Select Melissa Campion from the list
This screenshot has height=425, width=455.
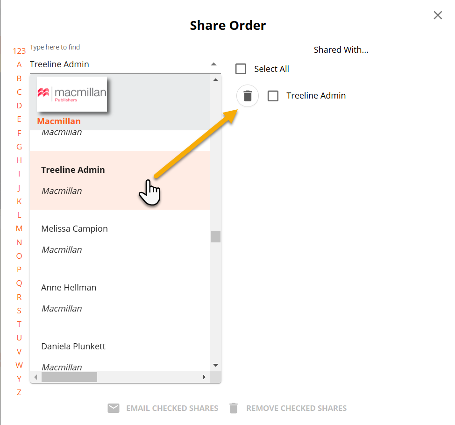pyautogui.click(x=120, y=239)
